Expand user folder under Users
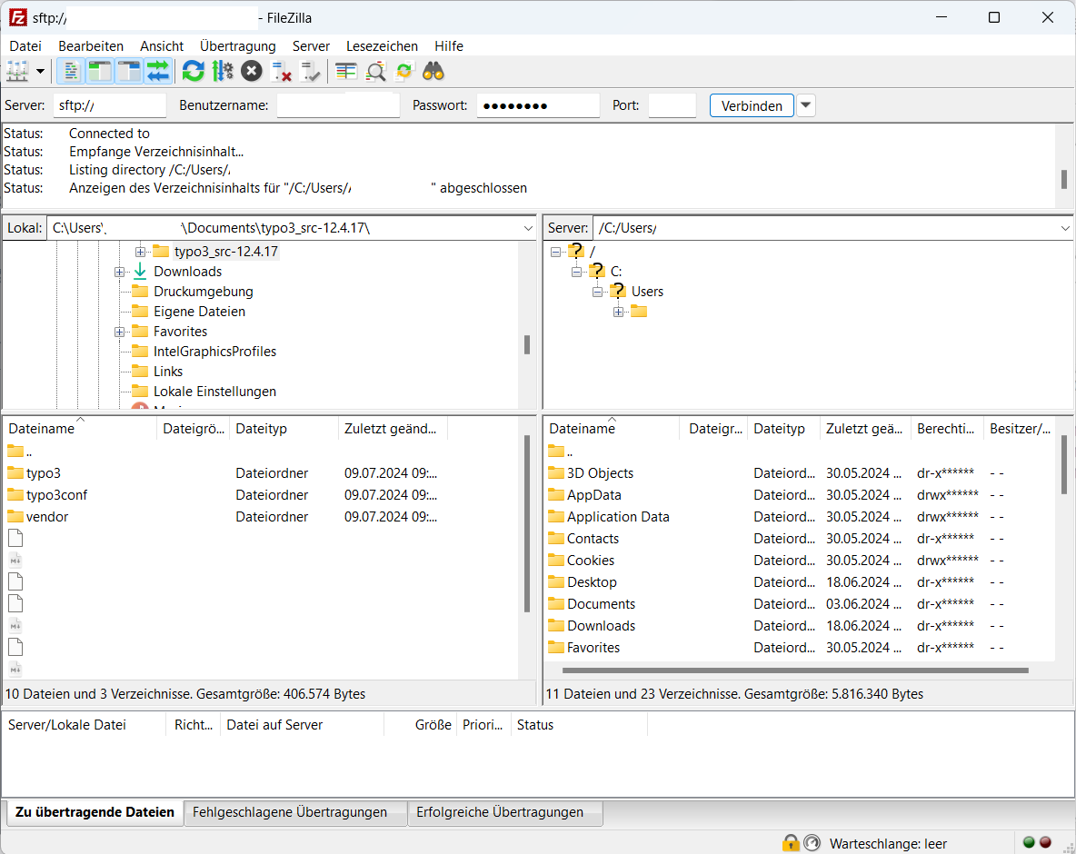Screen dimensions: 1076x854 click(618, 312)
